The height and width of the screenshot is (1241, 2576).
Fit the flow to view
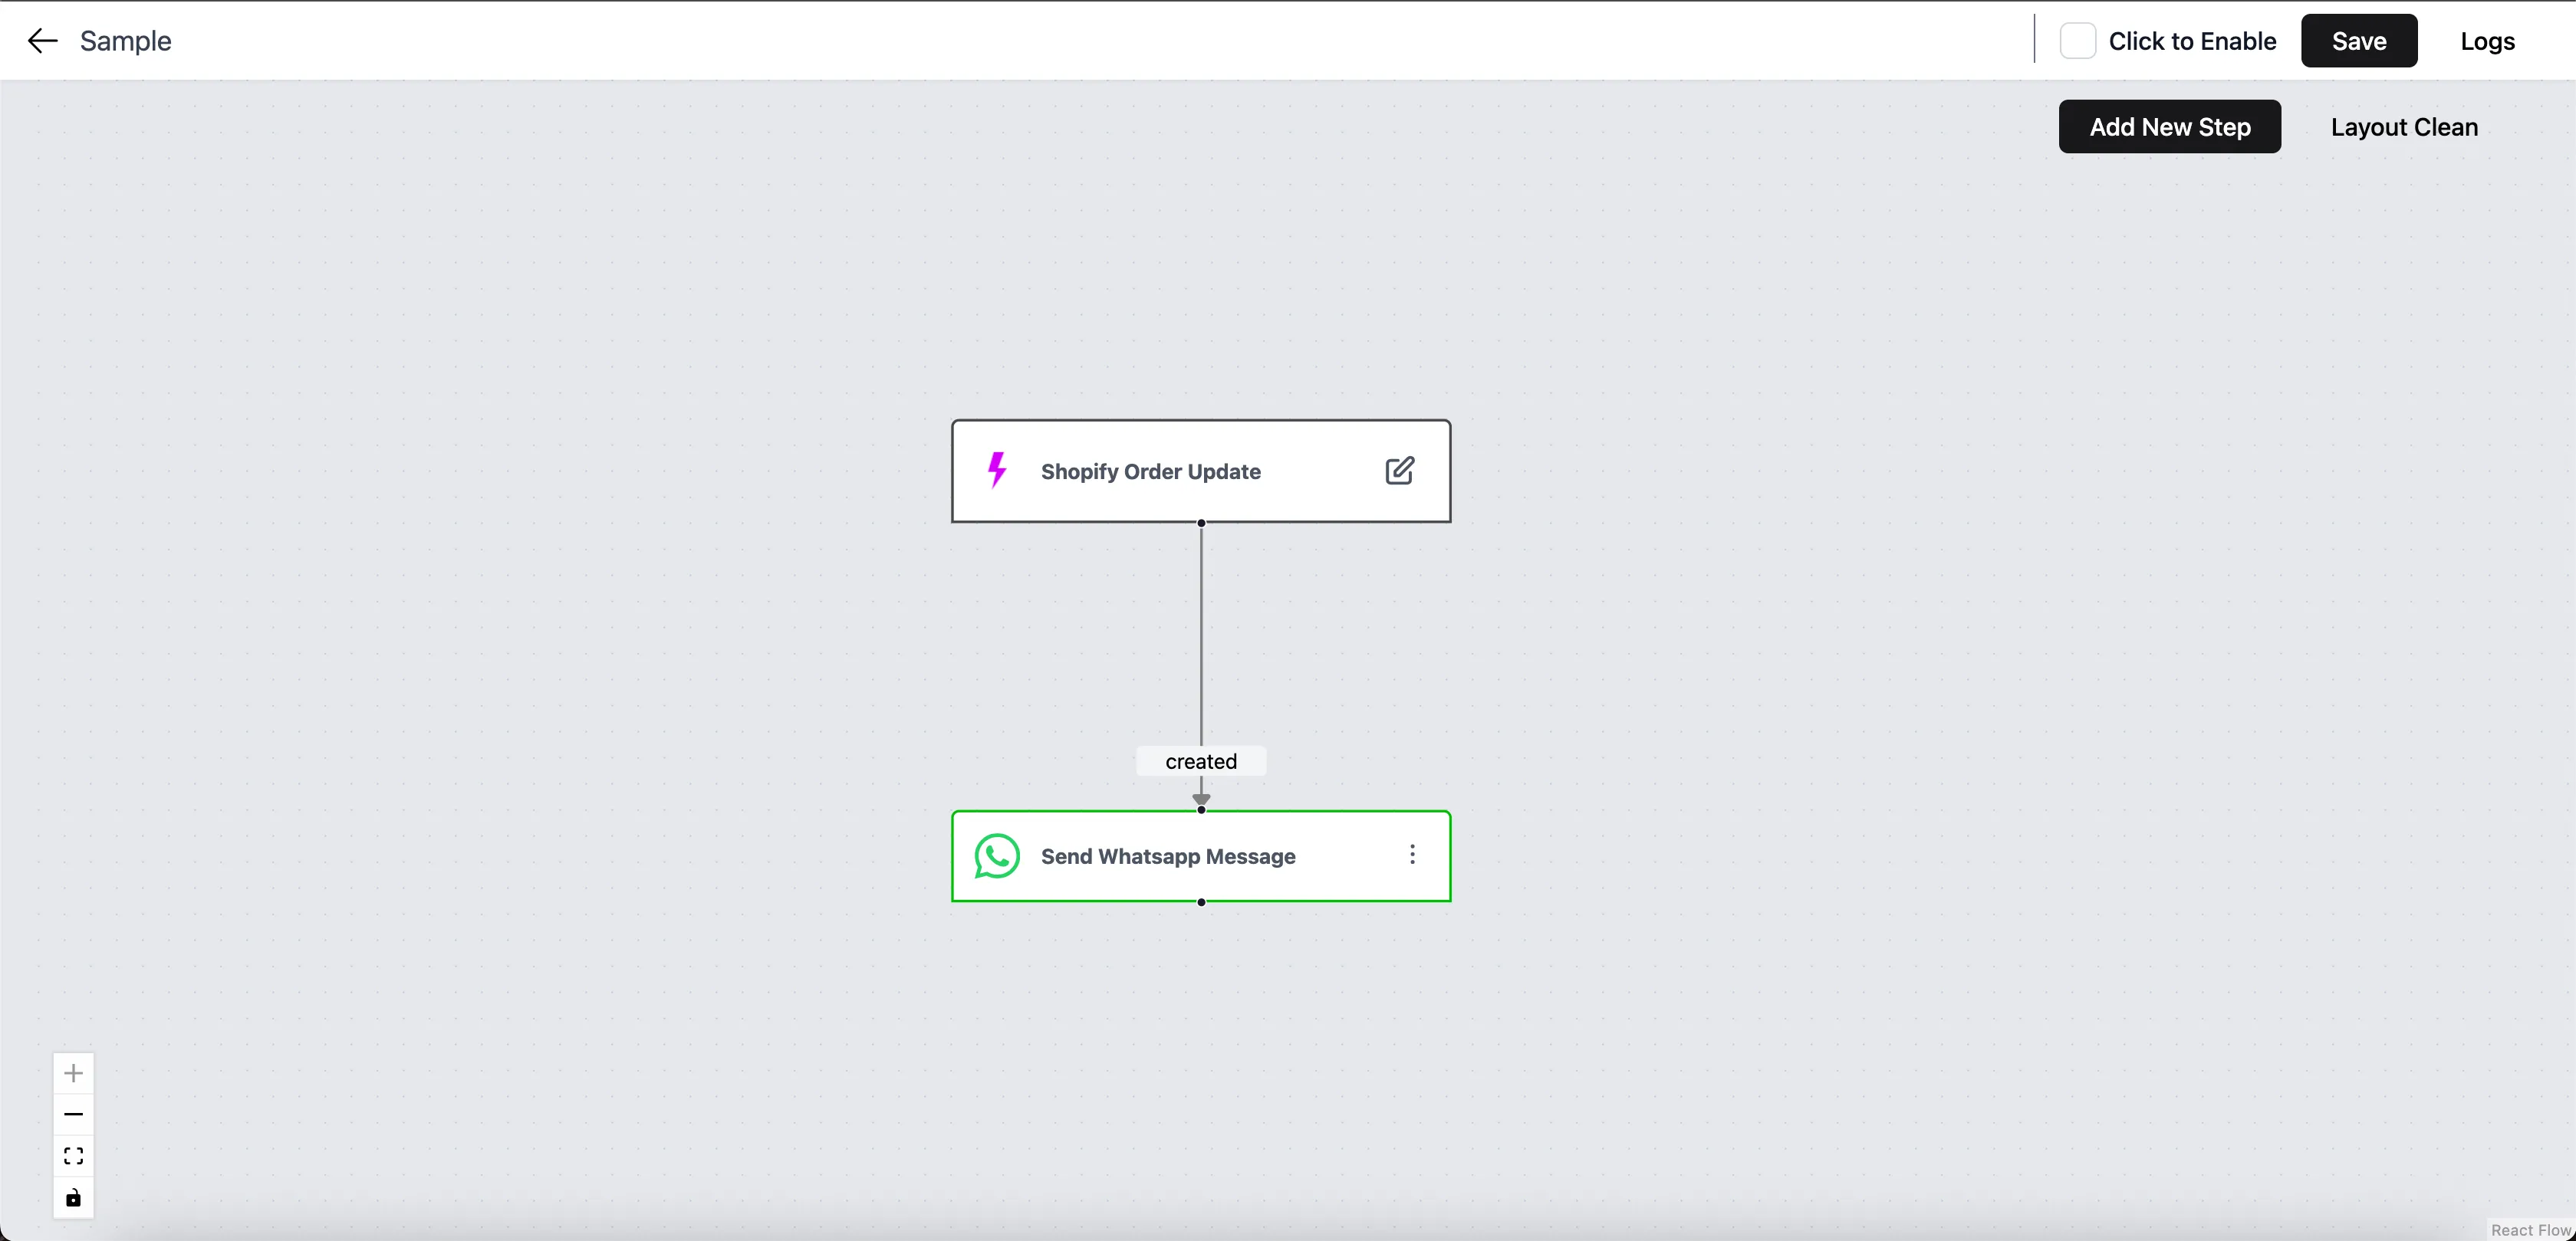[73, 1156]
